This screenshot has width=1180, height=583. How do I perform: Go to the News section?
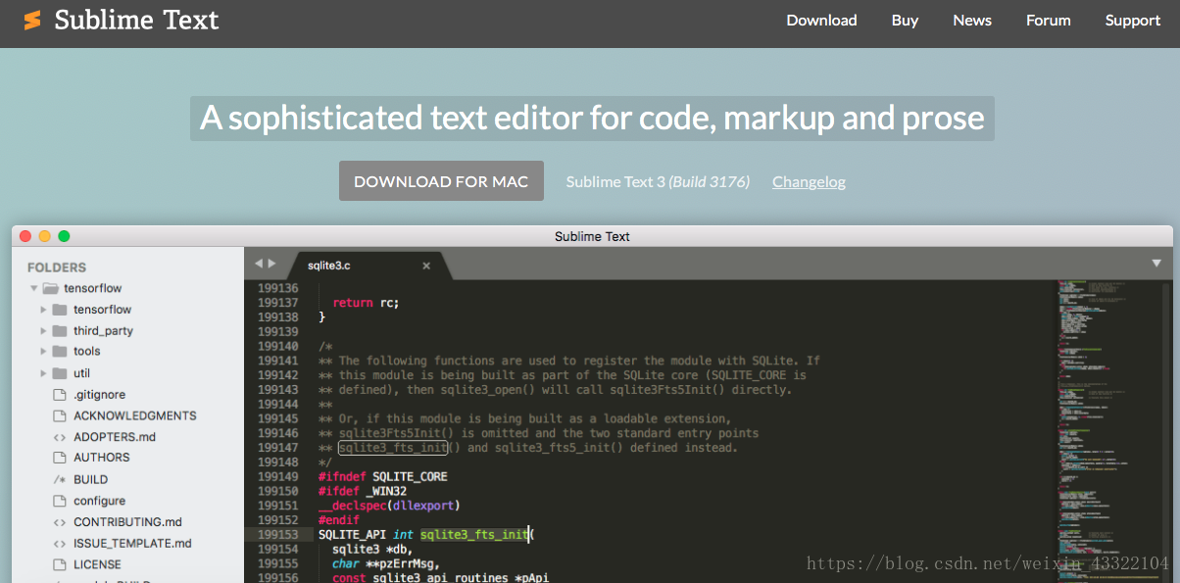tap(972, 20)
